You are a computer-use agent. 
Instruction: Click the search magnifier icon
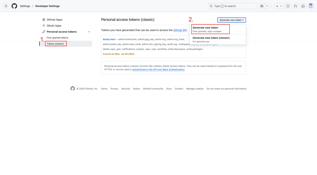click(x=211, y=6)
